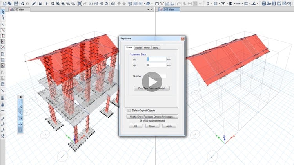Close the left 3-D View pane
The width and height of the screenshot is (294, 165).
tap(151, 9)
